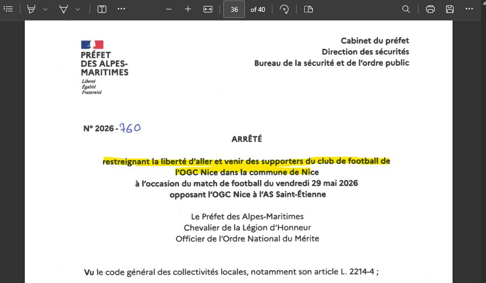Select the highlight tool
This screenshot has width=486, height=283.
pyautogui.click(x=31, y=9)
